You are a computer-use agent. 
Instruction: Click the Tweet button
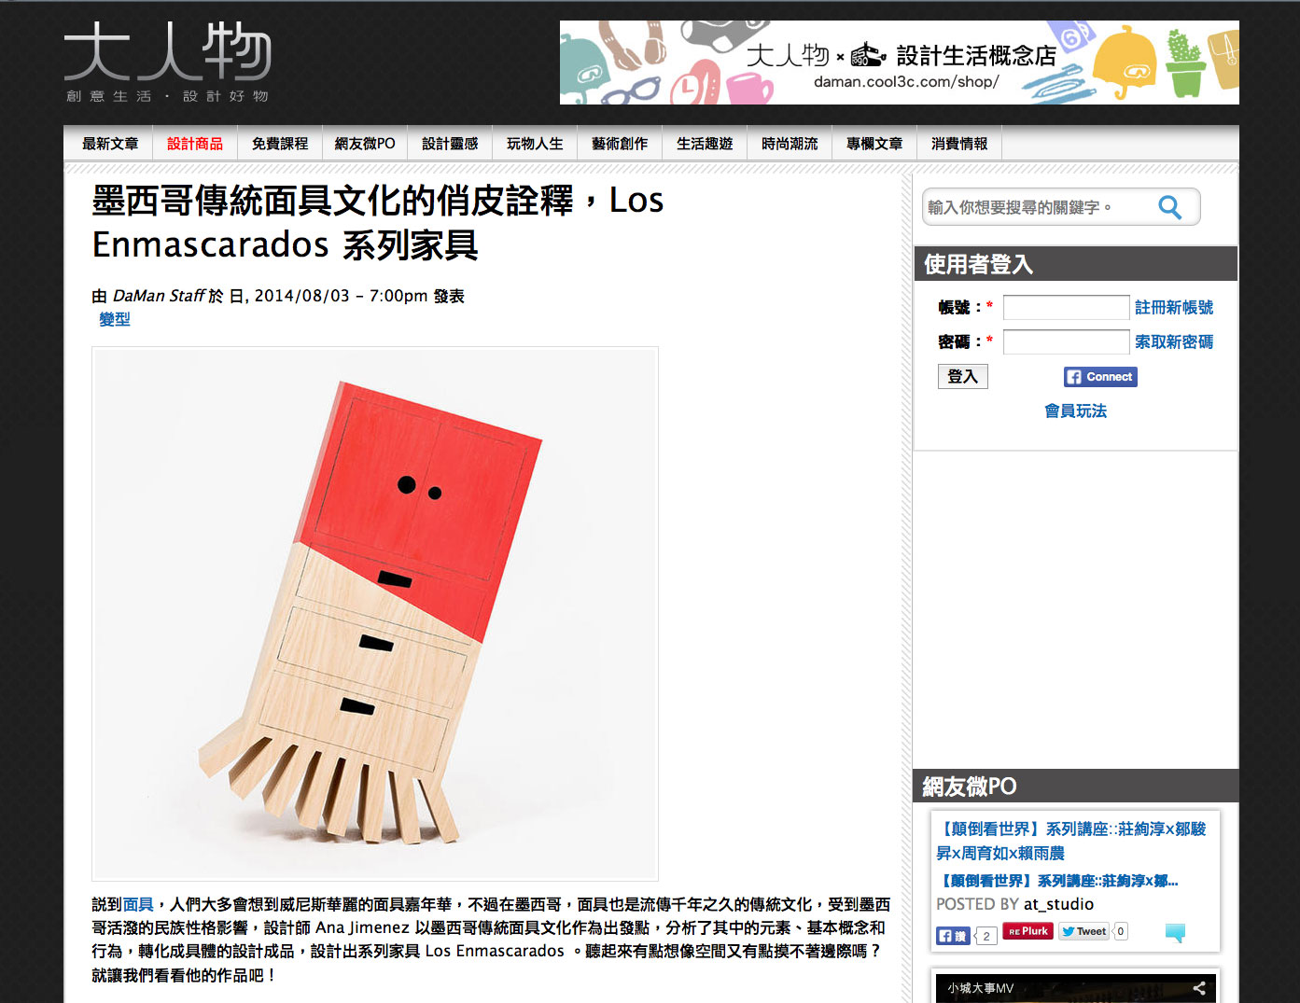click(1083, 931)
